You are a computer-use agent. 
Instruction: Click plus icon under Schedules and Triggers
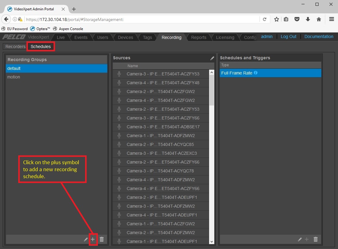pyautogui.click(x=307, y=240)
